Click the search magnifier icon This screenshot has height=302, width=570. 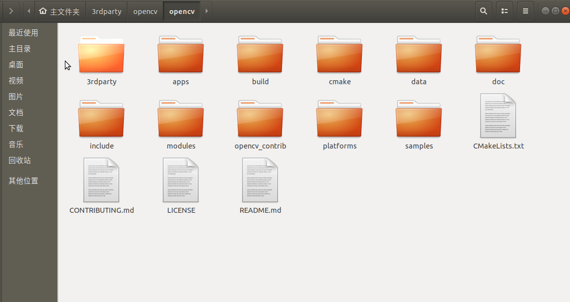click(x=484, y=11)
